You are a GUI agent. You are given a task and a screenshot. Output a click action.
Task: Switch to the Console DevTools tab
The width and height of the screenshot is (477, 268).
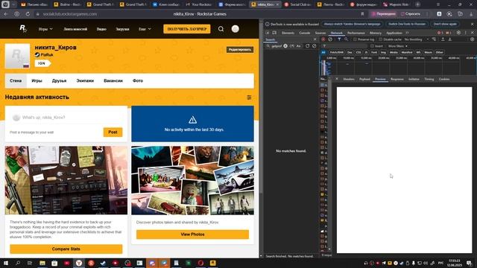pyautogui.click(x=305, y=33)
